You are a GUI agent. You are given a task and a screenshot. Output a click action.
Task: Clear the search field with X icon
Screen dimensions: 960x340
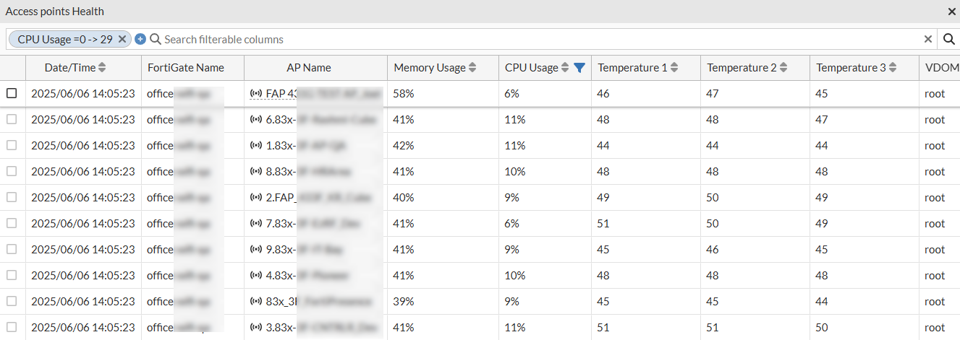pos(928,39)
